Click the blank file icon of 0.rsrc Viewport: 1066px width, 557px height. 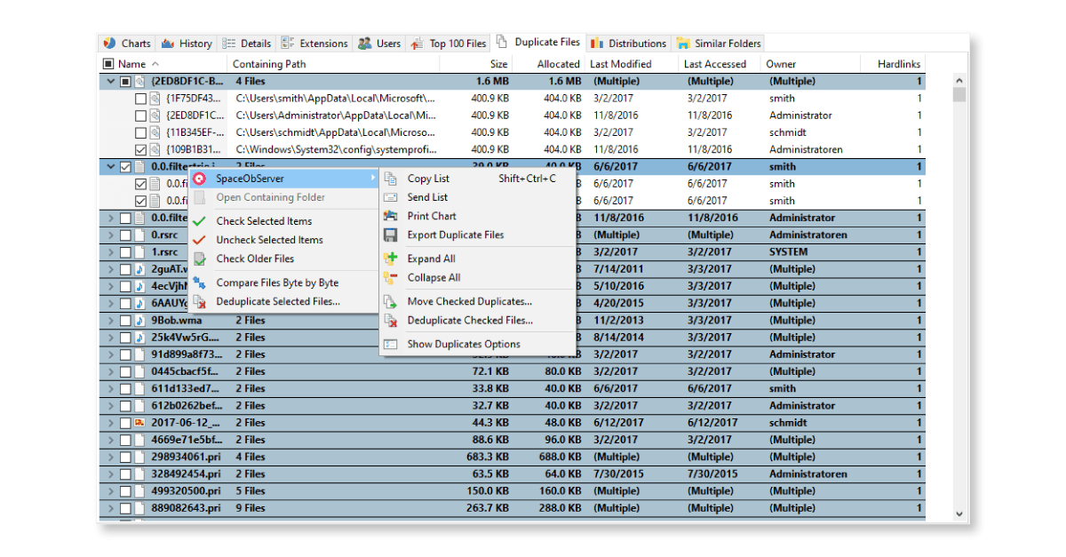click(x=139, y=235)
